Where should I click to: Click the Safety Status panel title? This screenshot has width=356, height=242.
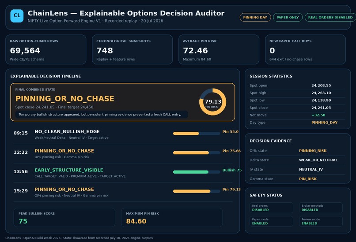coord(266,195)
